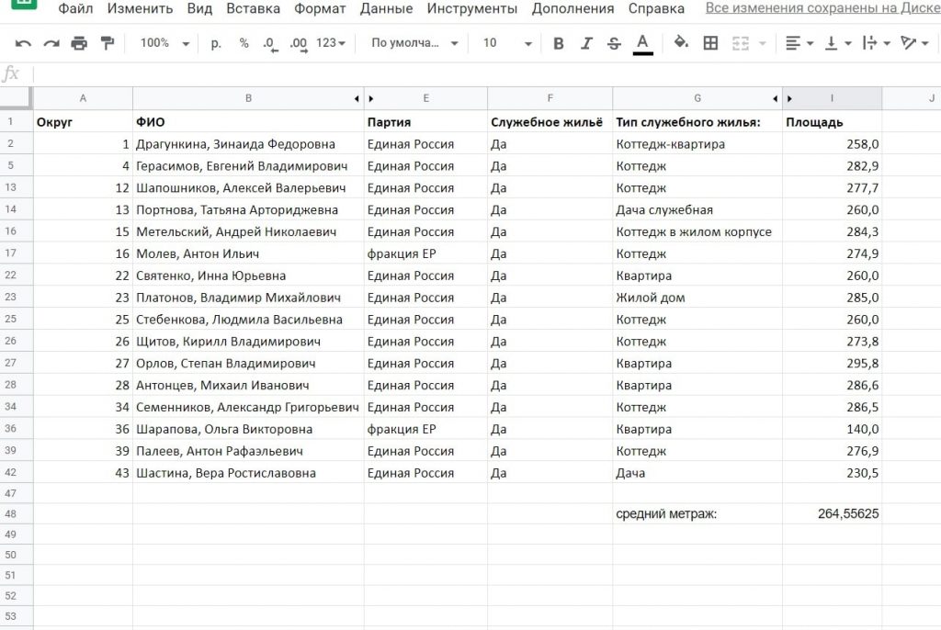Open the font size 10 dropdown
The width and height of the screenshot is (941, 630).
pyautogui.click(x=507, y=43)
